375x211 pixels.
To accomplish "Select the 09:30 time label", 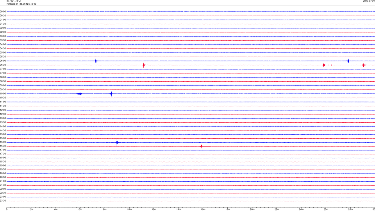I will point(3,89).
